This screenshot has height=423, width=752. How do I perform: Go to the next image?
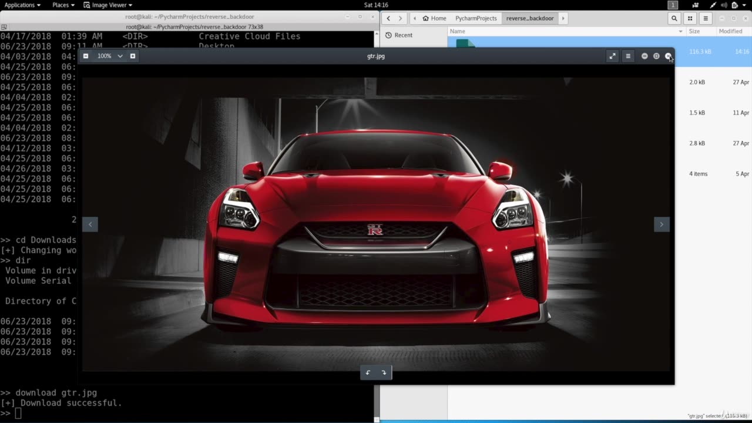662,224
